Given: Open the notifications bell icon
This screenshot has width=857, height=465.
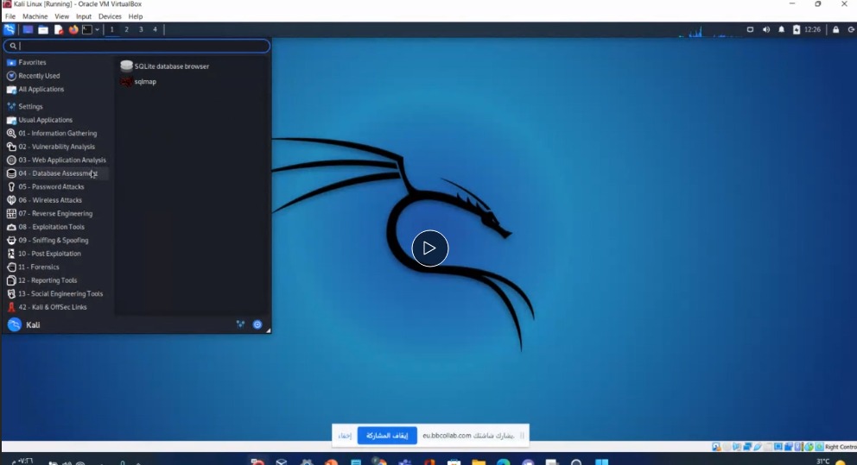Looking at the screenshot, I should 781,29.
